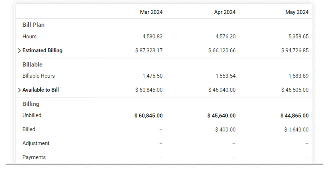Open Apr 2024 Unbilled amount $45,640.00
The width and height of the screenshot is (328, 175).
click(221, 116)
